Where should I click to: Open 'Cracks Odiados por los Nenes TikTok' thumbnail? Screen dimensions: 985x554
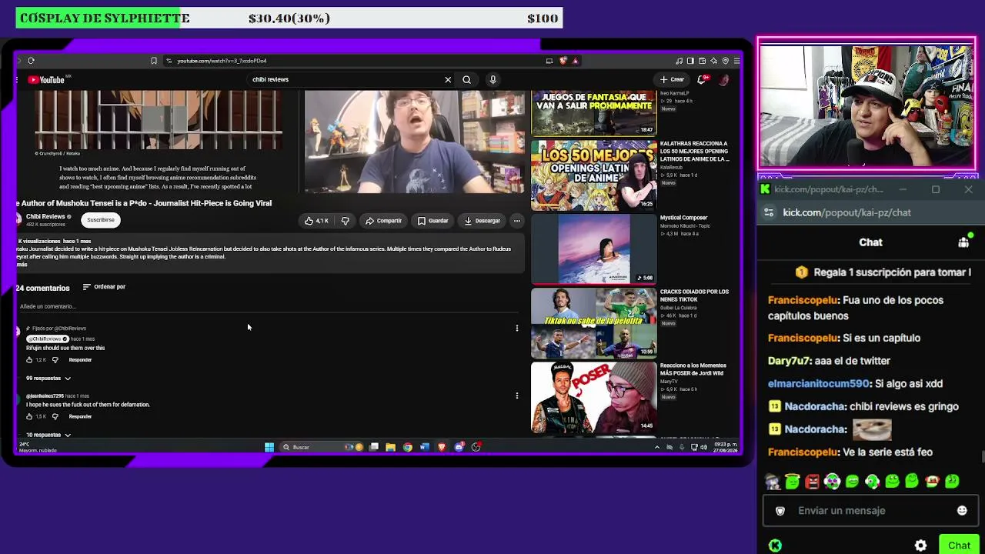594,322
